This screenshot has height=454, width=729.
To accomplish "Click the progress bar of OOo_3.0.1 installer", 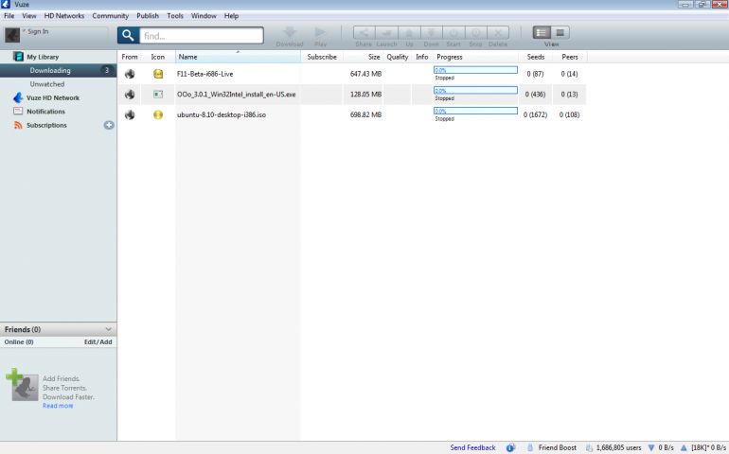I will click(475, 90).
